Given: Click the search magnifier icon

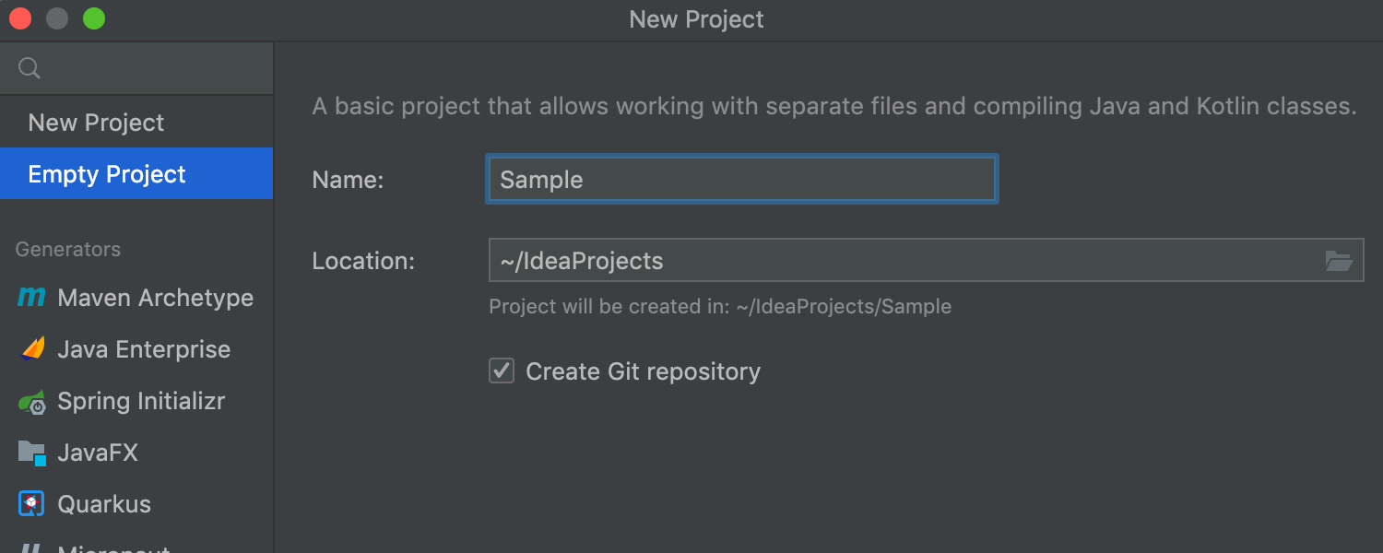Looking at the screenshot, I should (30, 68).
